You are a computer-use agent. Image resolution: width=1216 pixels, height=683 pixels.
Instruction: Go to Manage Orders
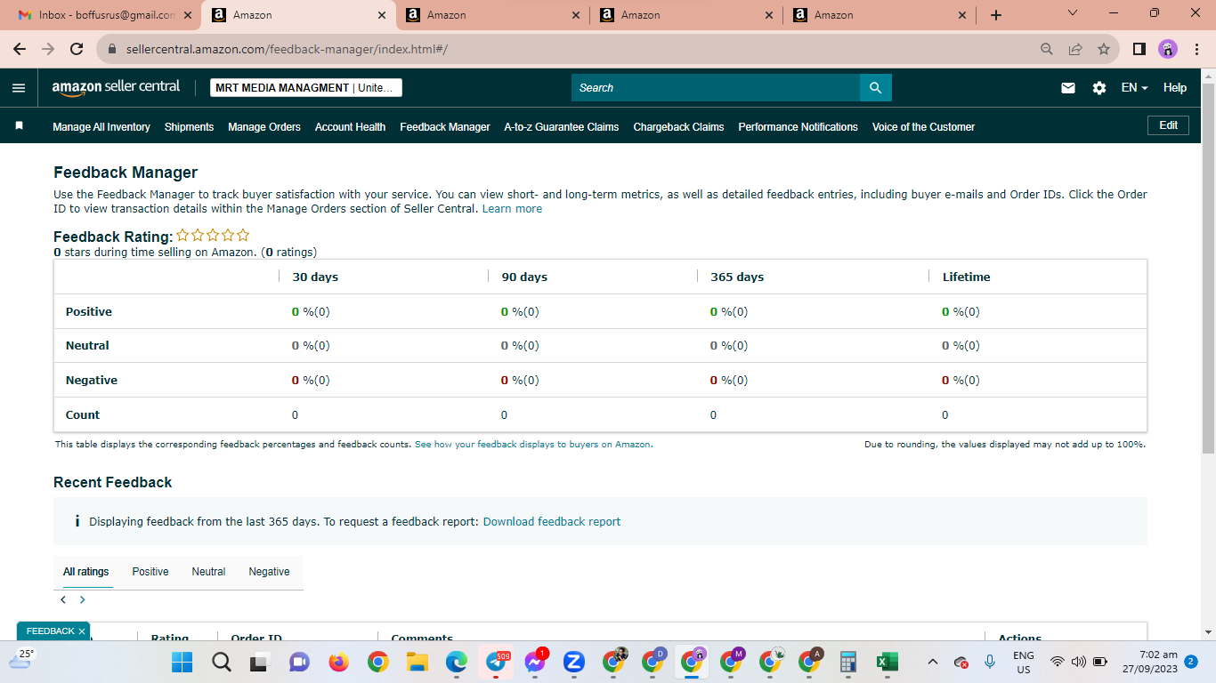click(264, 127)
